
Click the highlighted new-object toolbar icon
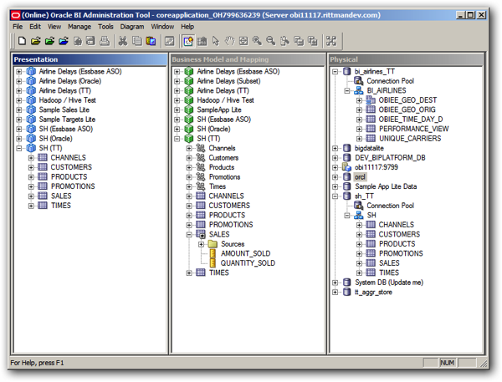(x=188, y=41)
